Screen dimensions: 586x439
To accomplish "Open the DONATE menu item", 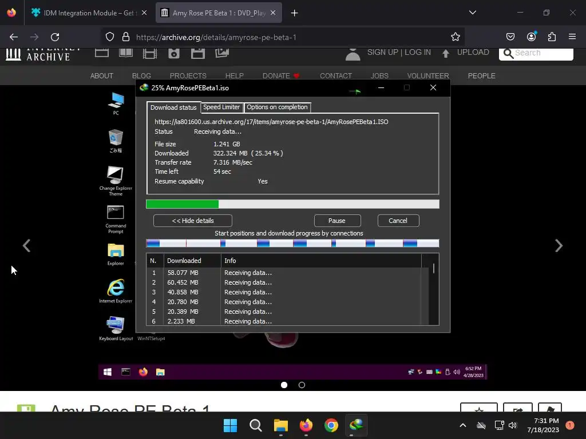I will (x=280, y=76).
